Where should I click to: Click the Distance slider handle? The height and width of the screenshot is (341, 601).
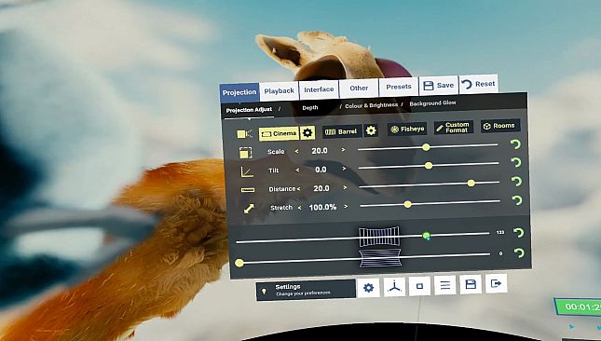click(471, 184)
